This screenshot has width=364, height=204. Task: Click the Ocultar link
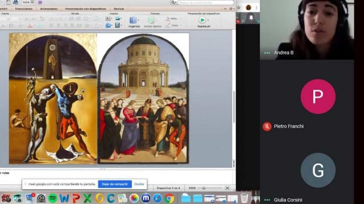tap(139, 184)
